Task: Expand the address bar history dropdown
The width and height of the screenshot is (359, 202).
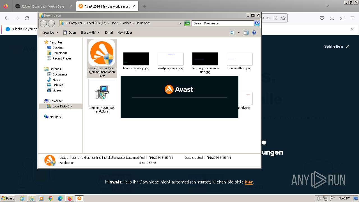Action: [180, 23]
